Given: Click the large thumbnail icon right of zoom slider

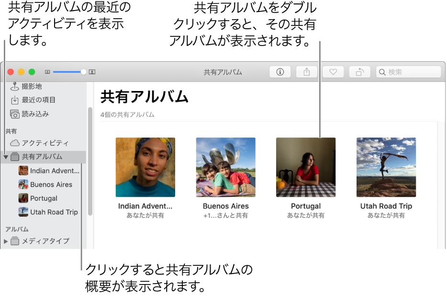Looking at the screenshot, I should [x=92, y=72].
